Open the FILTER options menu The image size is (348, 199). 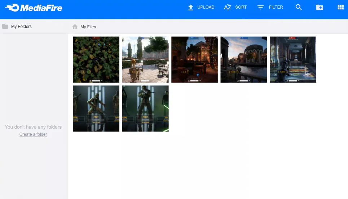click(276, 7)
